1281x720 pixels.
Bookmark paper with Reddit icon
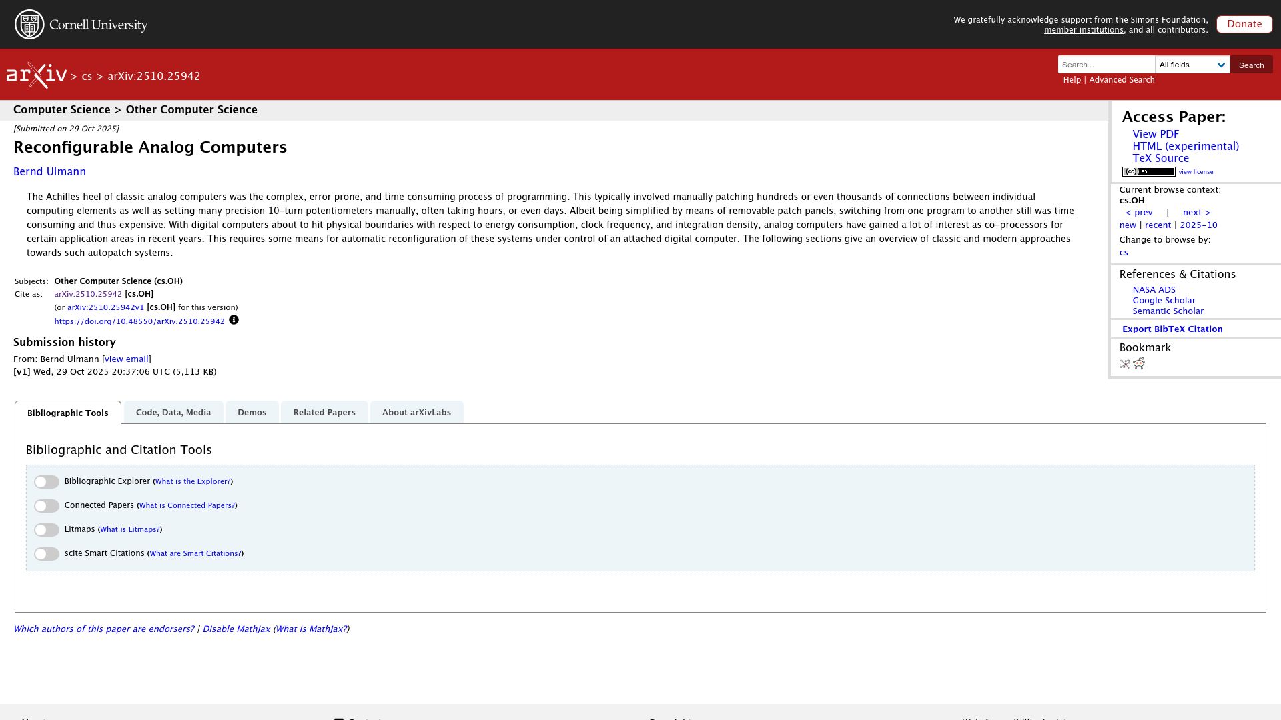click(x=1139, y=363)
